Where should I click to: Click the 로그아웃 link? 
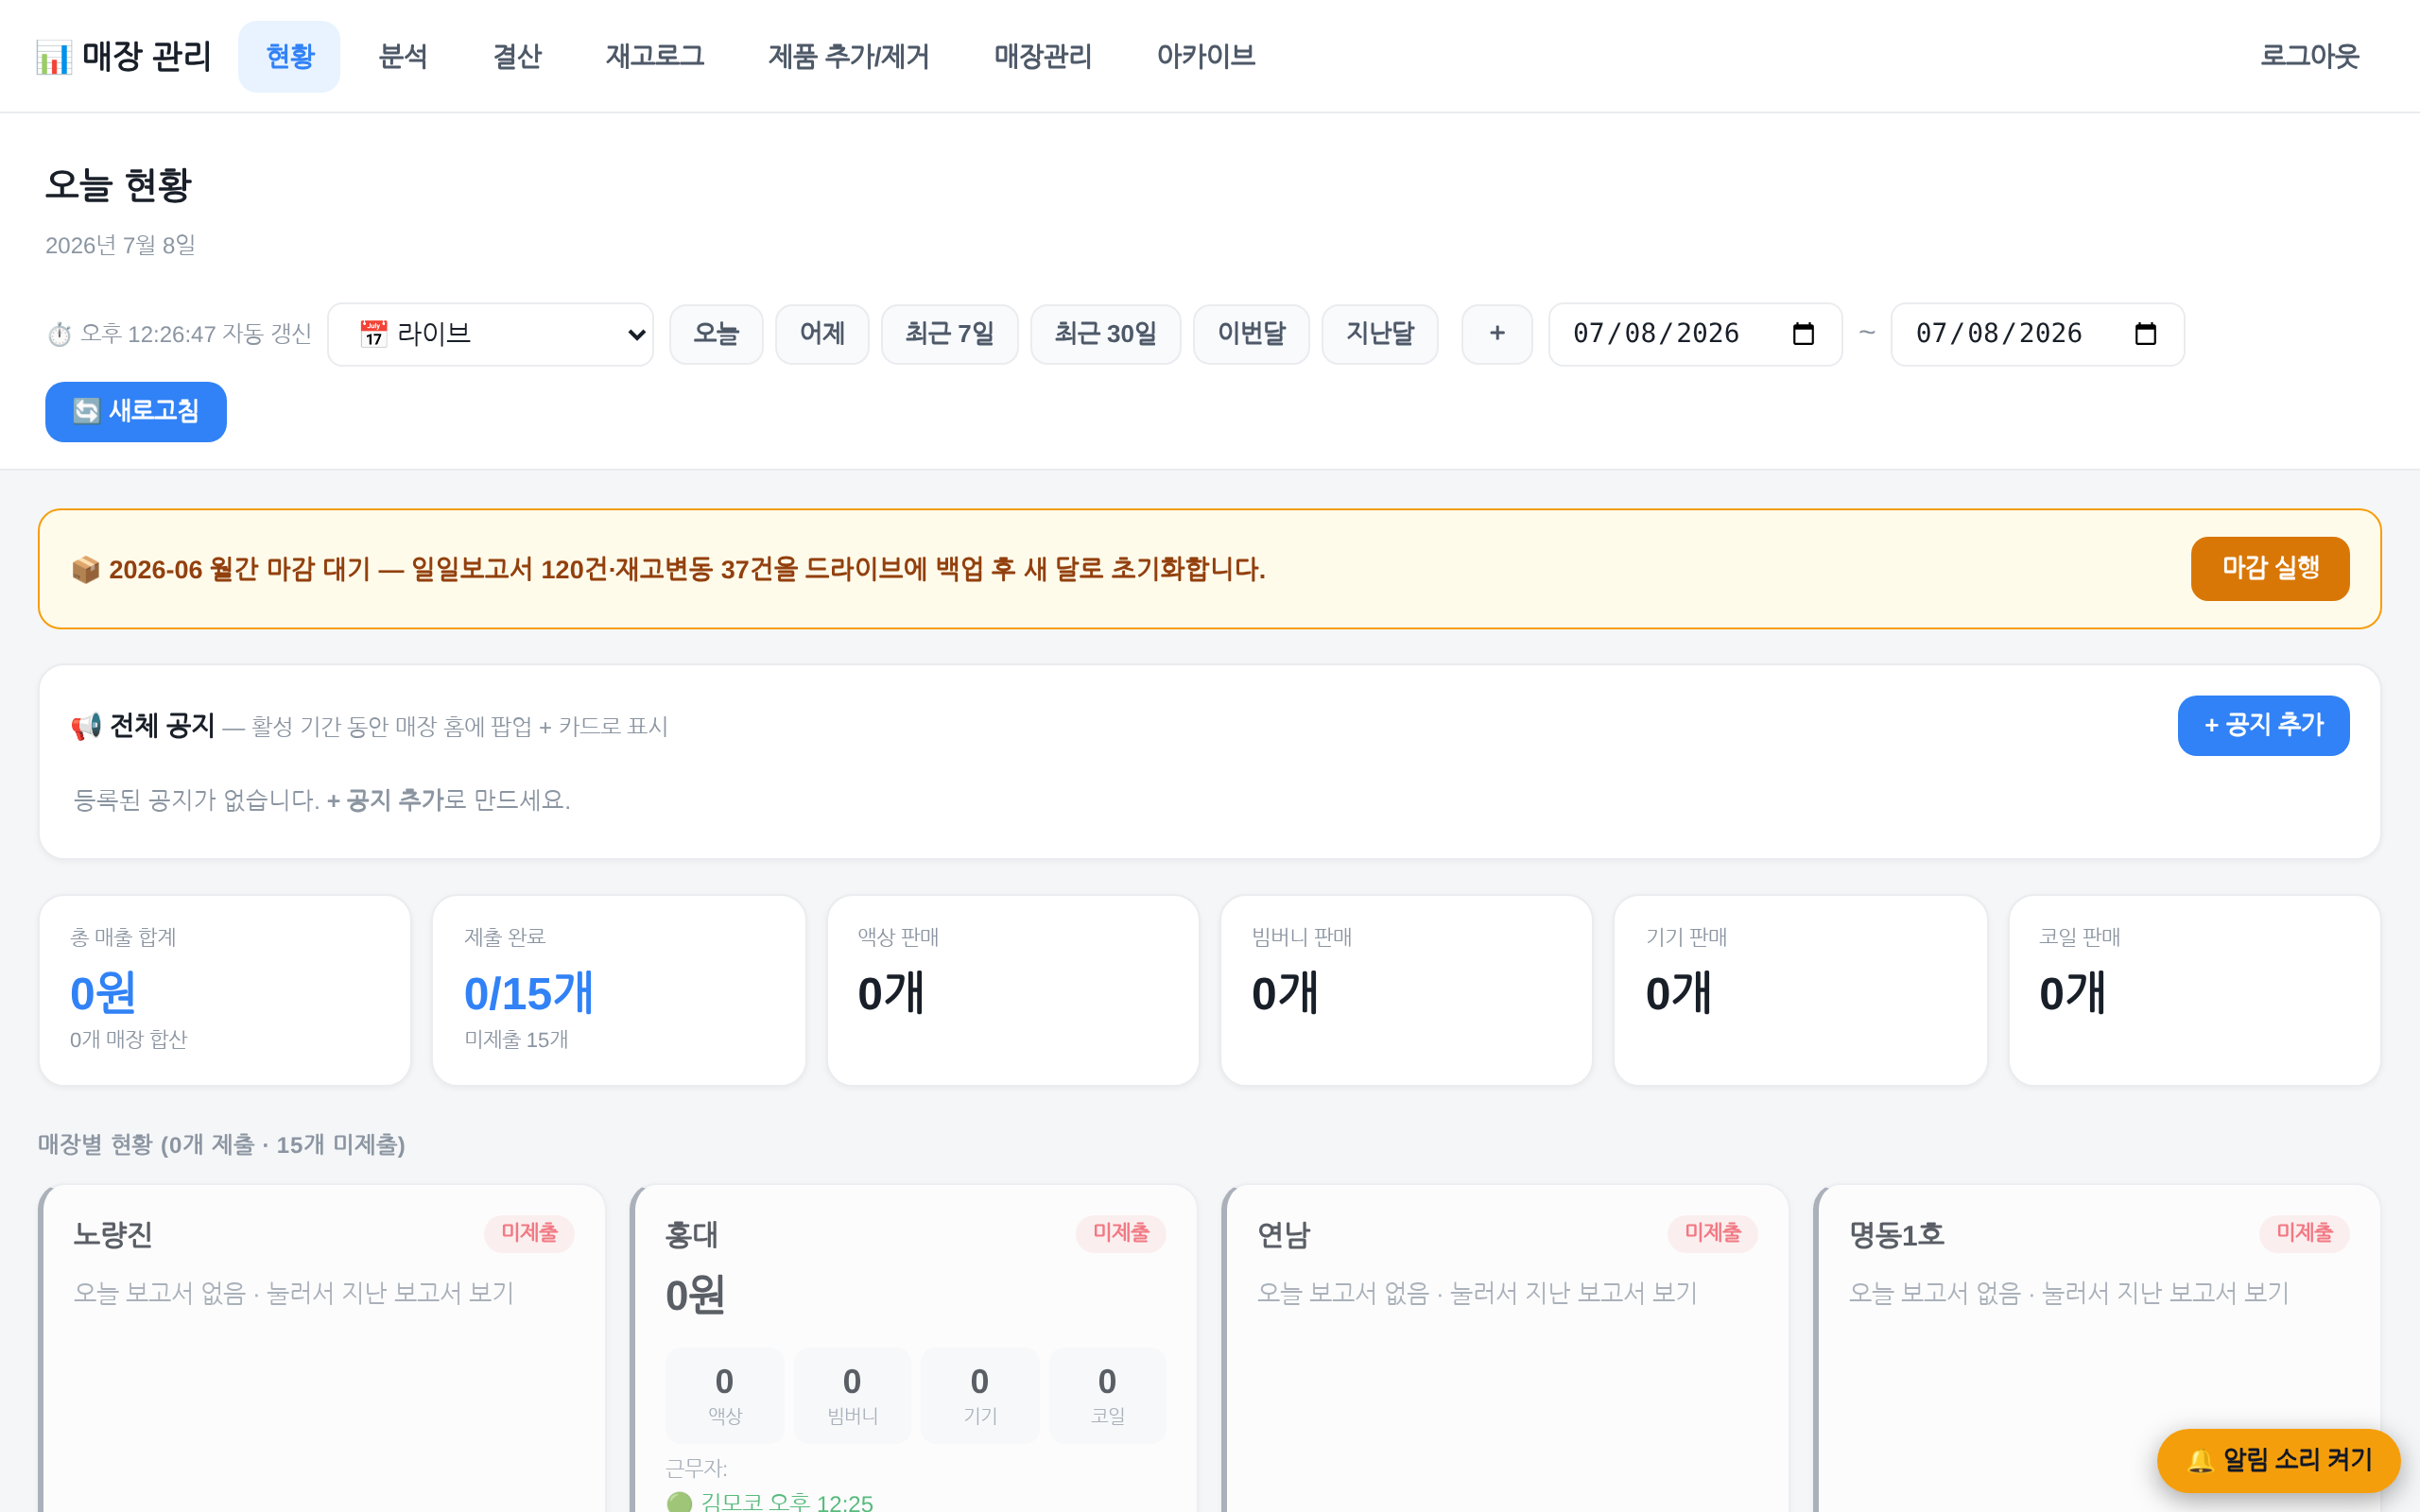coord(2309,56)
